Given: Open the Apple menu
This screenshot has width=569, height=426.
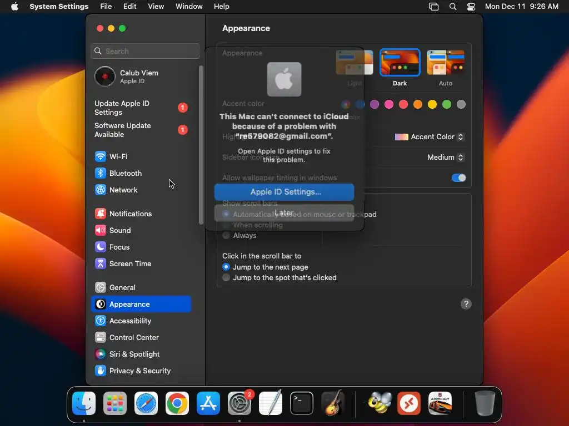Looking at the screenshot, I should tap(14, 7).
